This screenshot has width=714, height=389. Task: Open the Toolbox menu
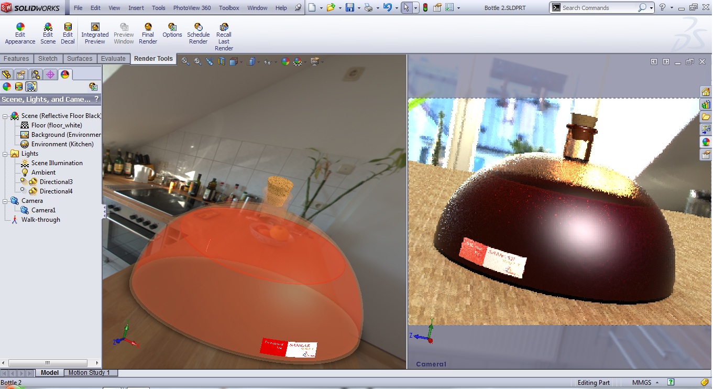pyautogui.click(x=229, y=8)
